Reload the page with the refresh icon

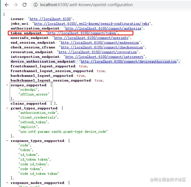(x=25, y=5)
